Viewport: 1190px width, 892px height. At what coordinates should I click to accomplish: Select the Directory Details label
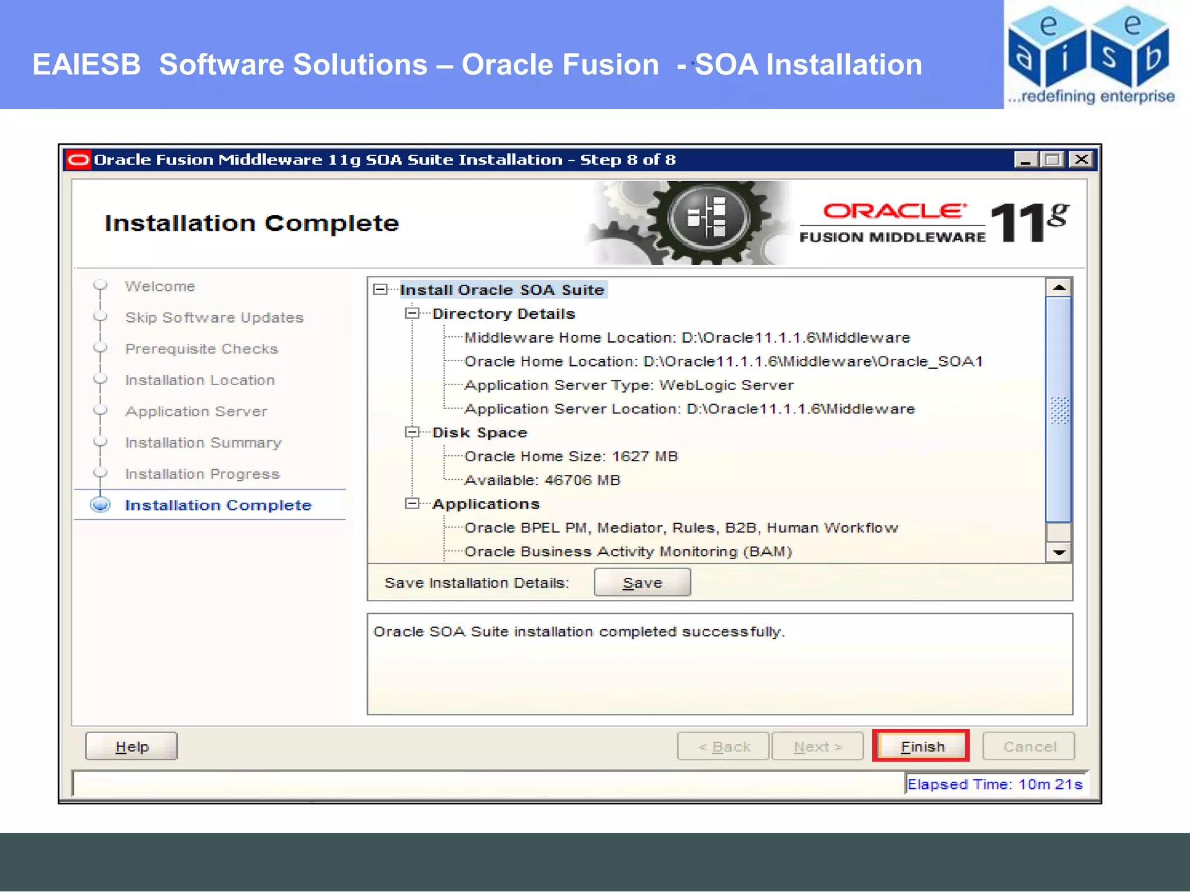504,314
